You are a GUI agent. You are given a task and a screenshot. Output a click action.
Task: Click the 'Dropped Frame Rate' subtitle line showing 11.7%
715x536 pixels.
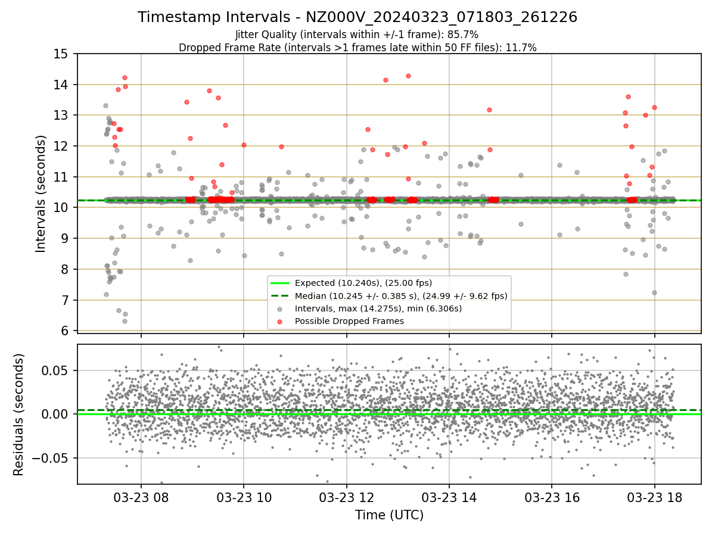coord(357,48)
